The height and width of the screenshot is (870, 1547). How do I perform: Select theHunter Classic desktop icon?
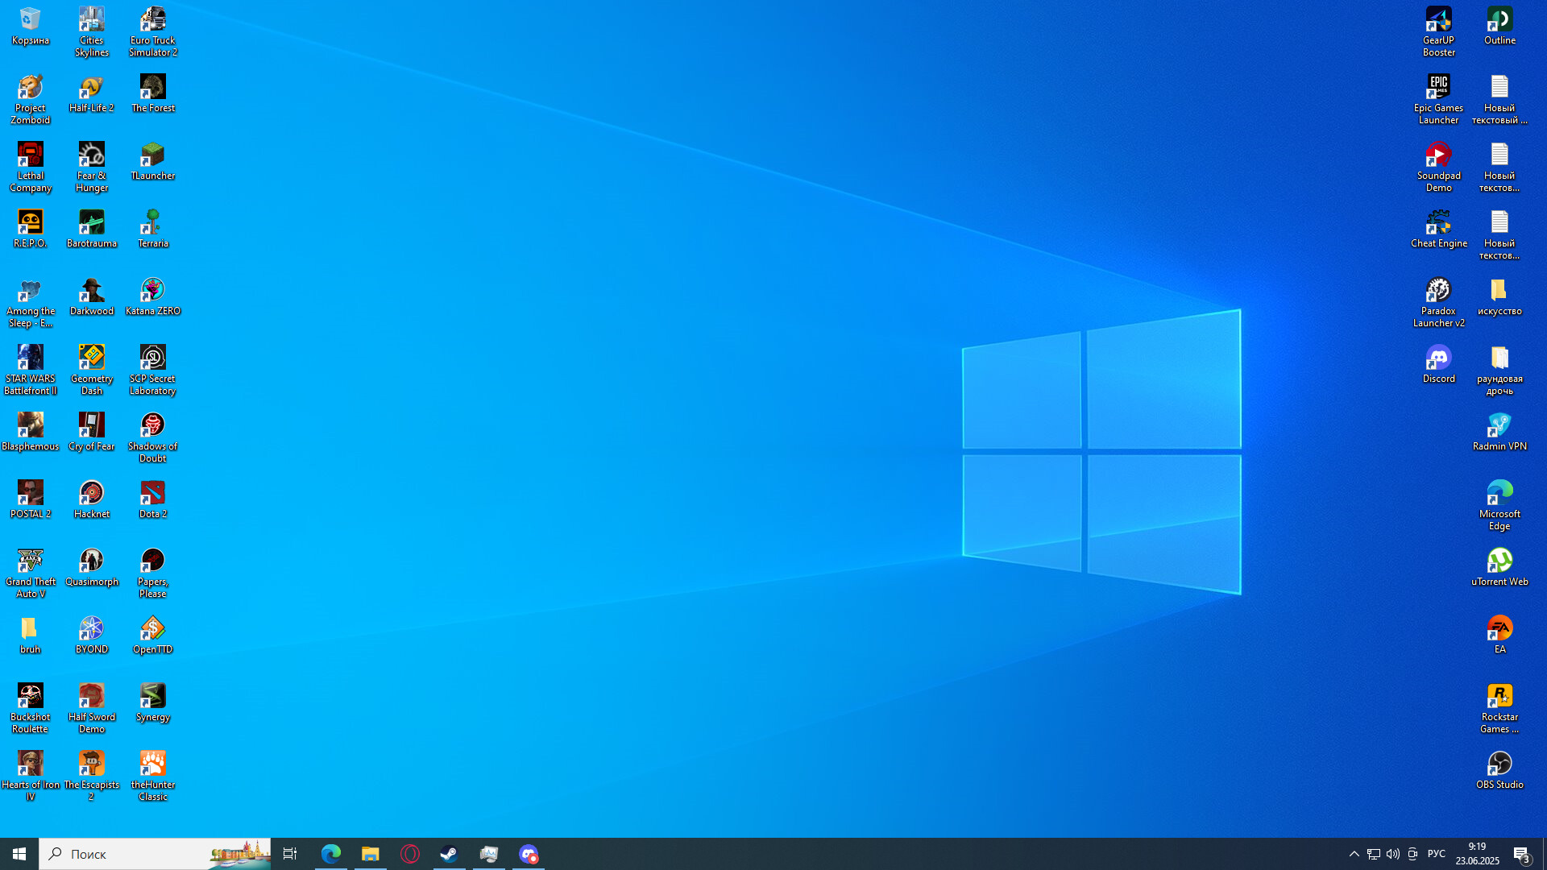pos(153,777)
